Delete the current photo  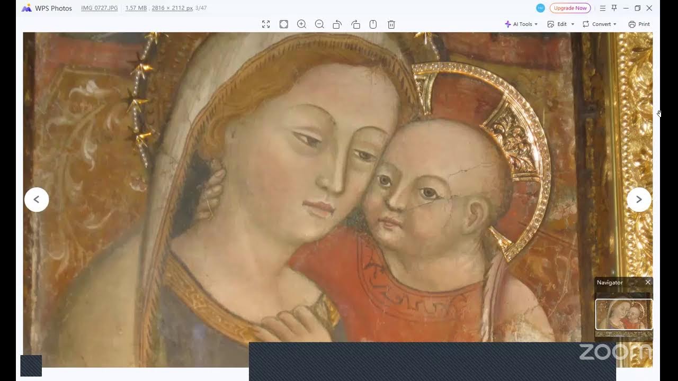point(391,24)
